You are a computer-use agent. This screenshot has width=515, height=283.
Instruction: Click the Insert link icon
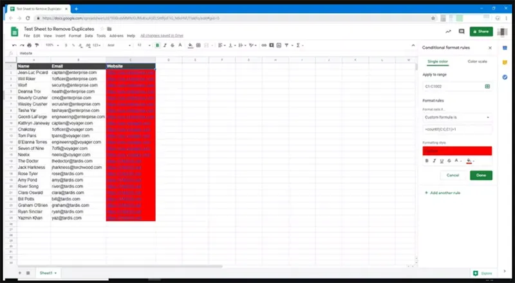click(x=264, y=45)
